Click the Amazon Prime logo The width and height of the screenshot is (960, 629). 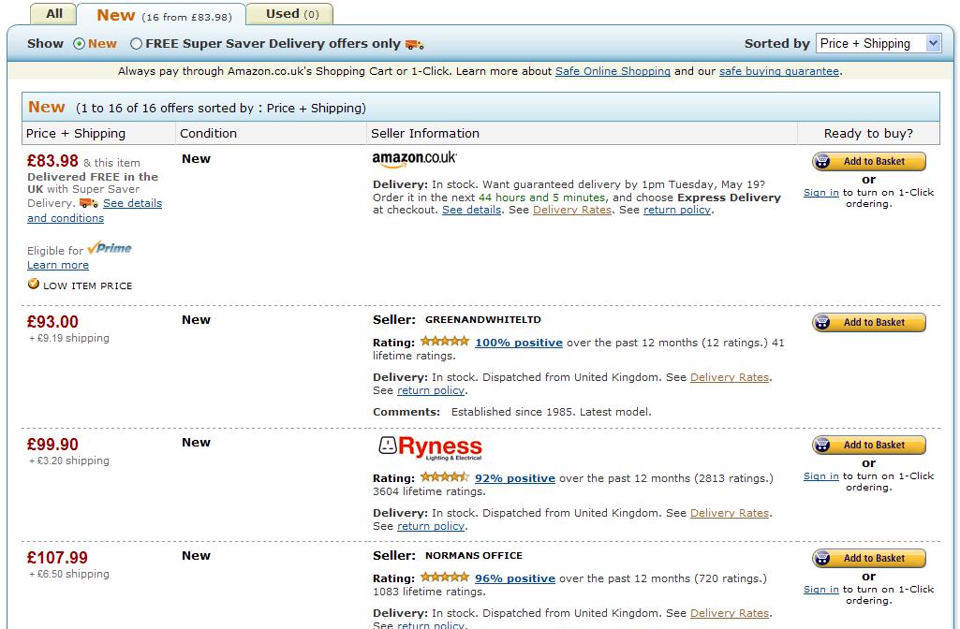click(x=110, y=248)
